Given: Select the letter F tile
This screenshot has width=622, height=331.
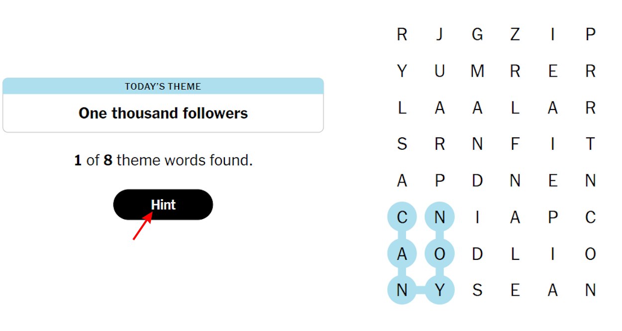Looking at the screenshot, I should [515, 144].
